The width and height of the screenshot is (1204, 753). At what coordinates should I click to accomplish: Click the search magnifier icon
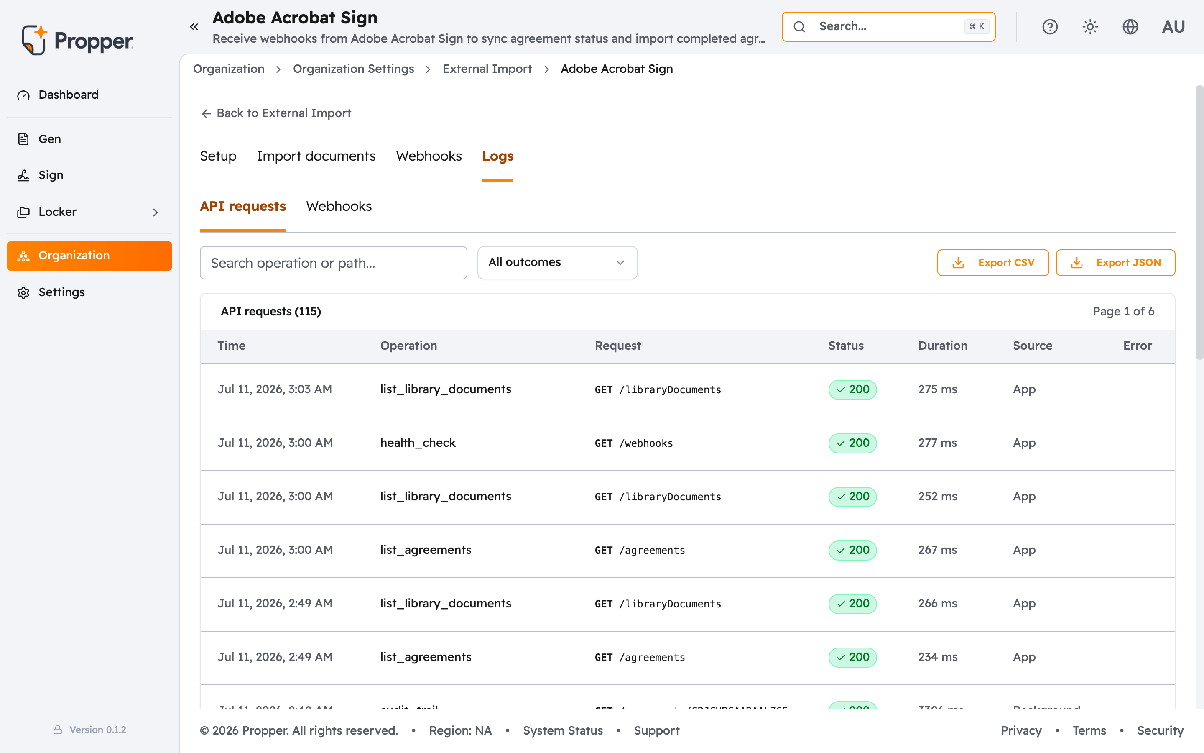pyautogui.click(x=799, y=27)
